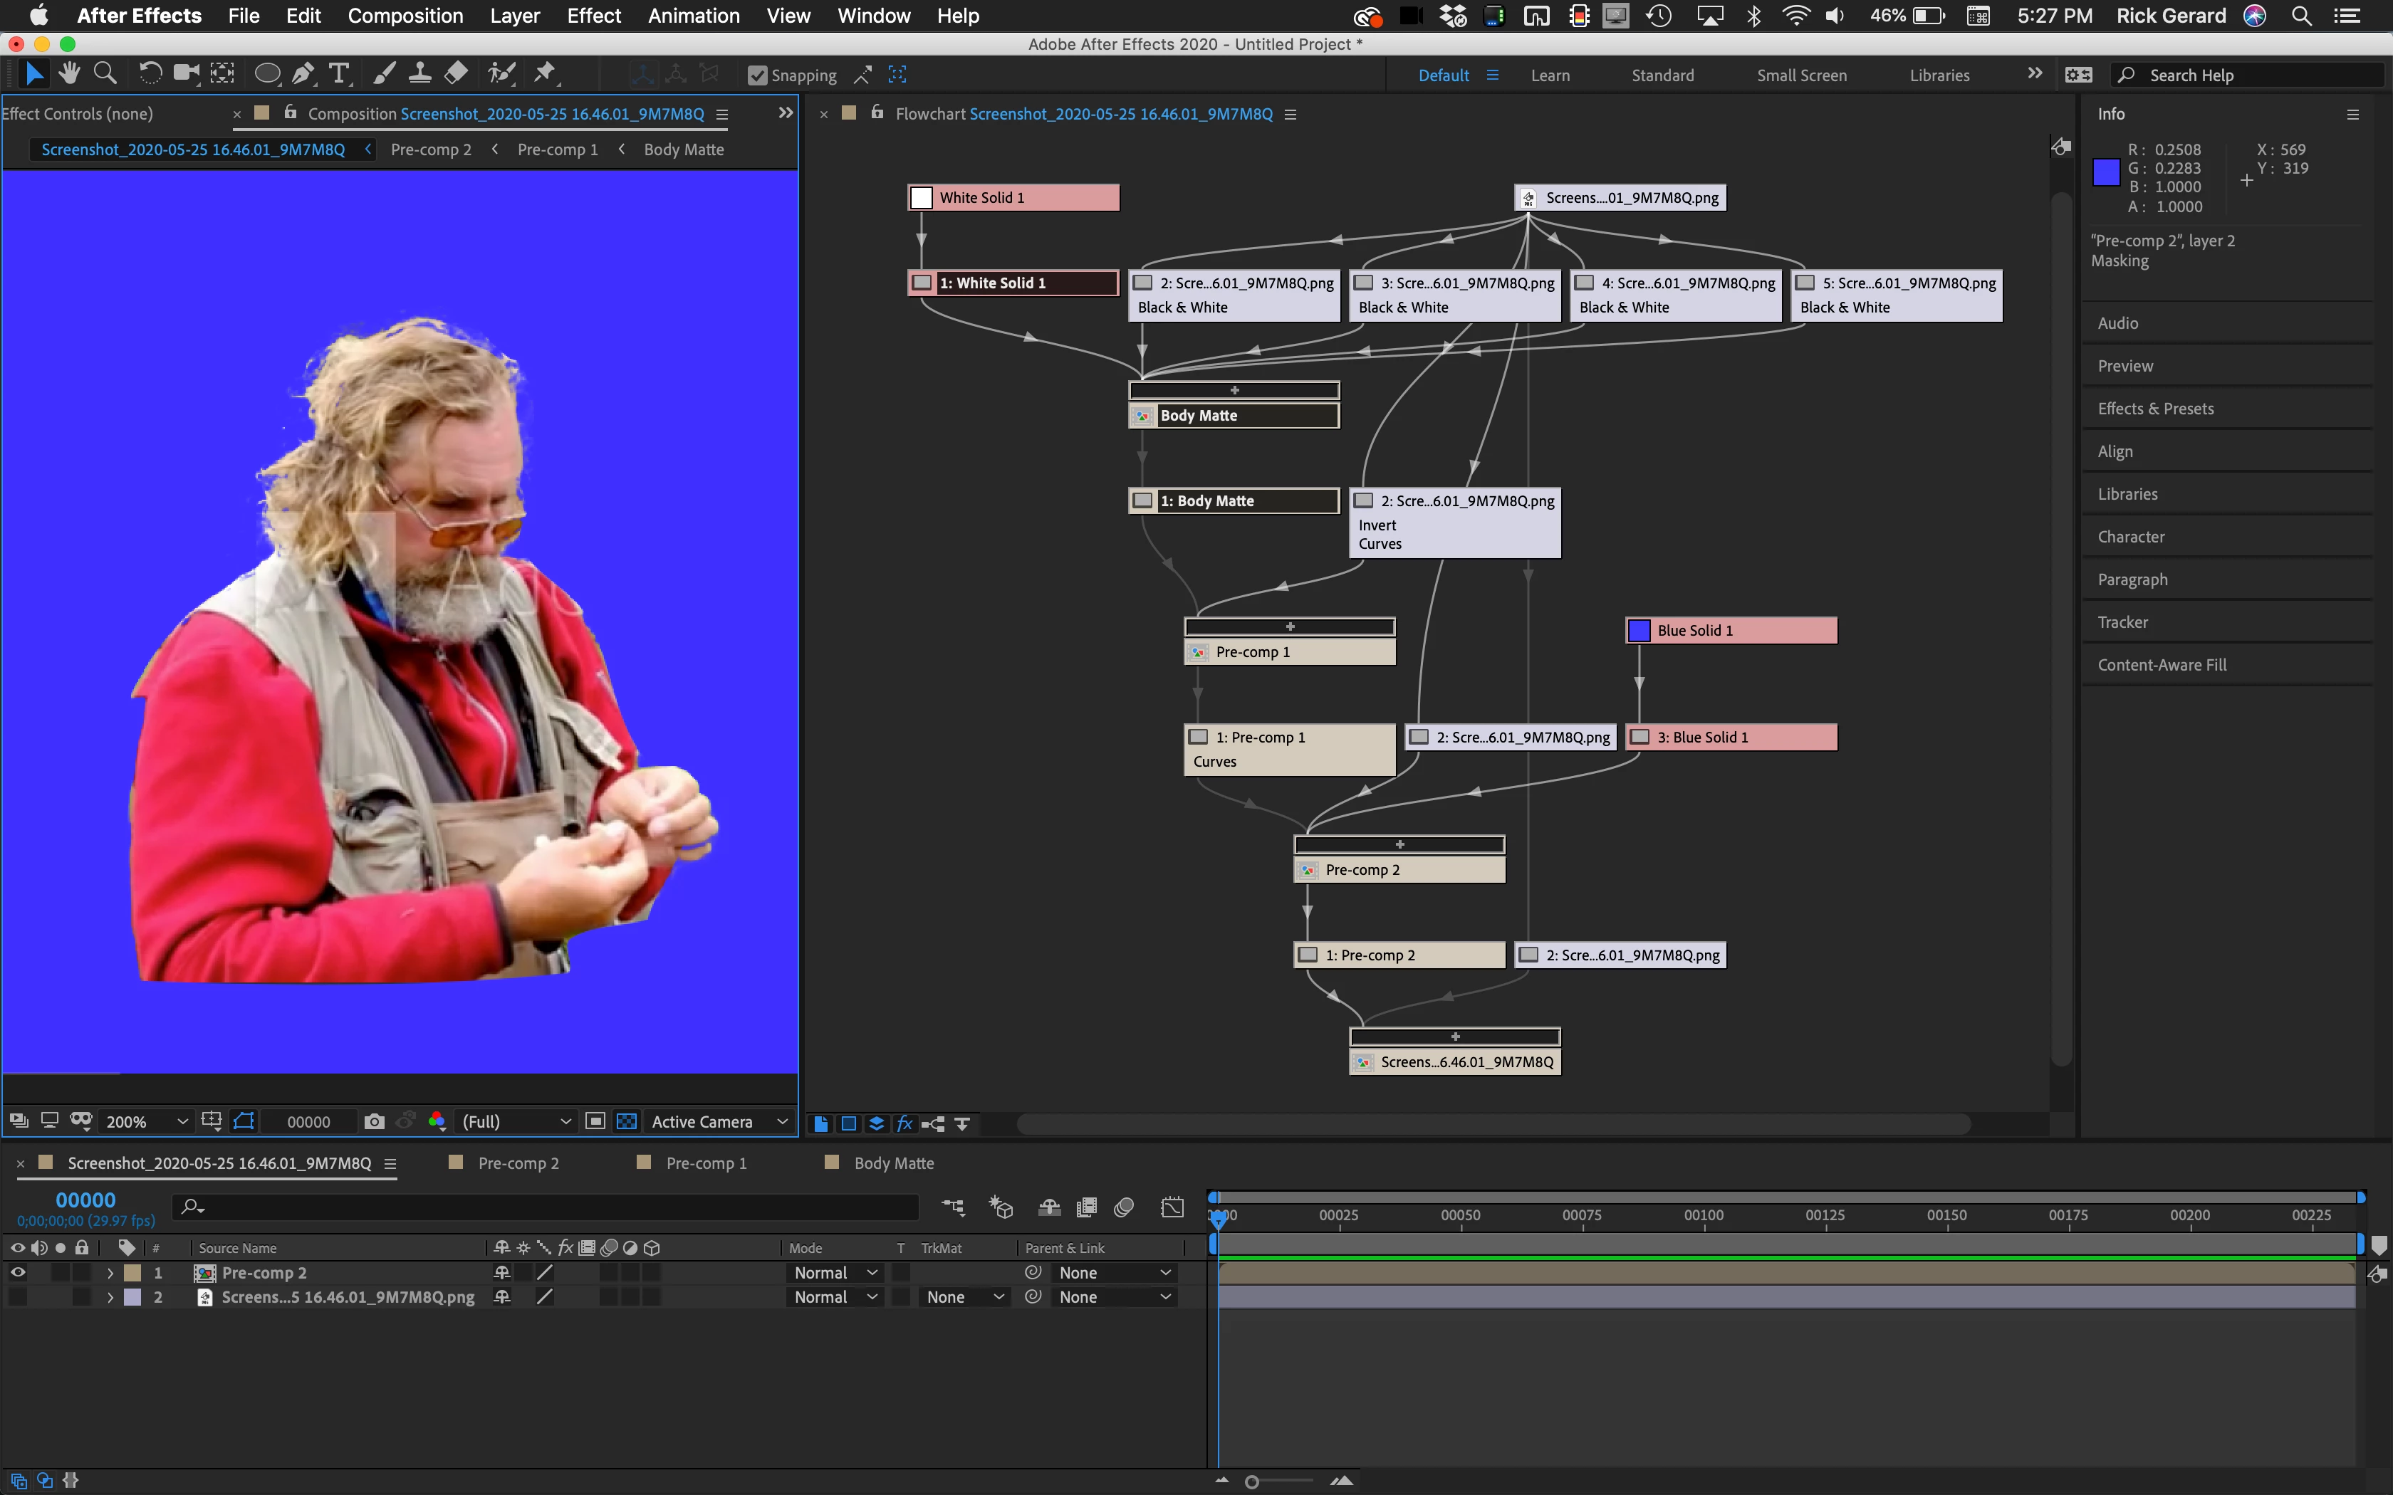
Task: Switch to the Body Matte timeline tab
Action: click(x=893, y=1163)
